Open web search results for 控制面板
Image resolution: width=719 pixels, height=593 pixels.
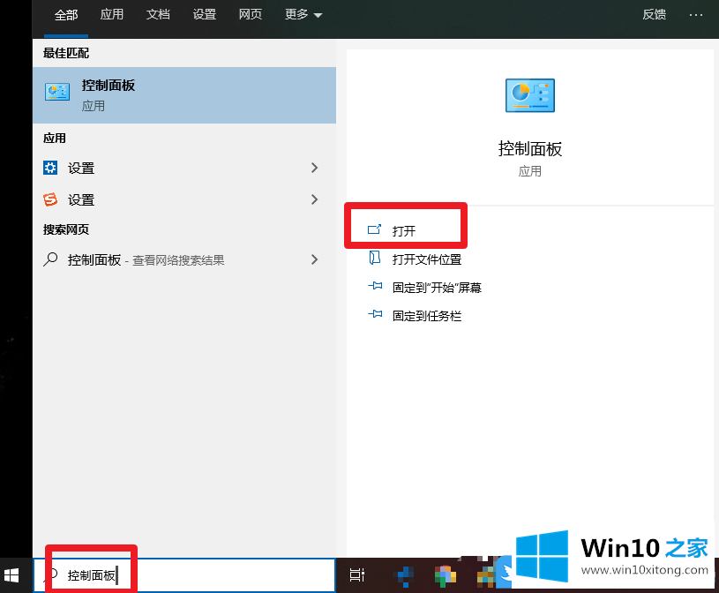(x=184, y=259)
